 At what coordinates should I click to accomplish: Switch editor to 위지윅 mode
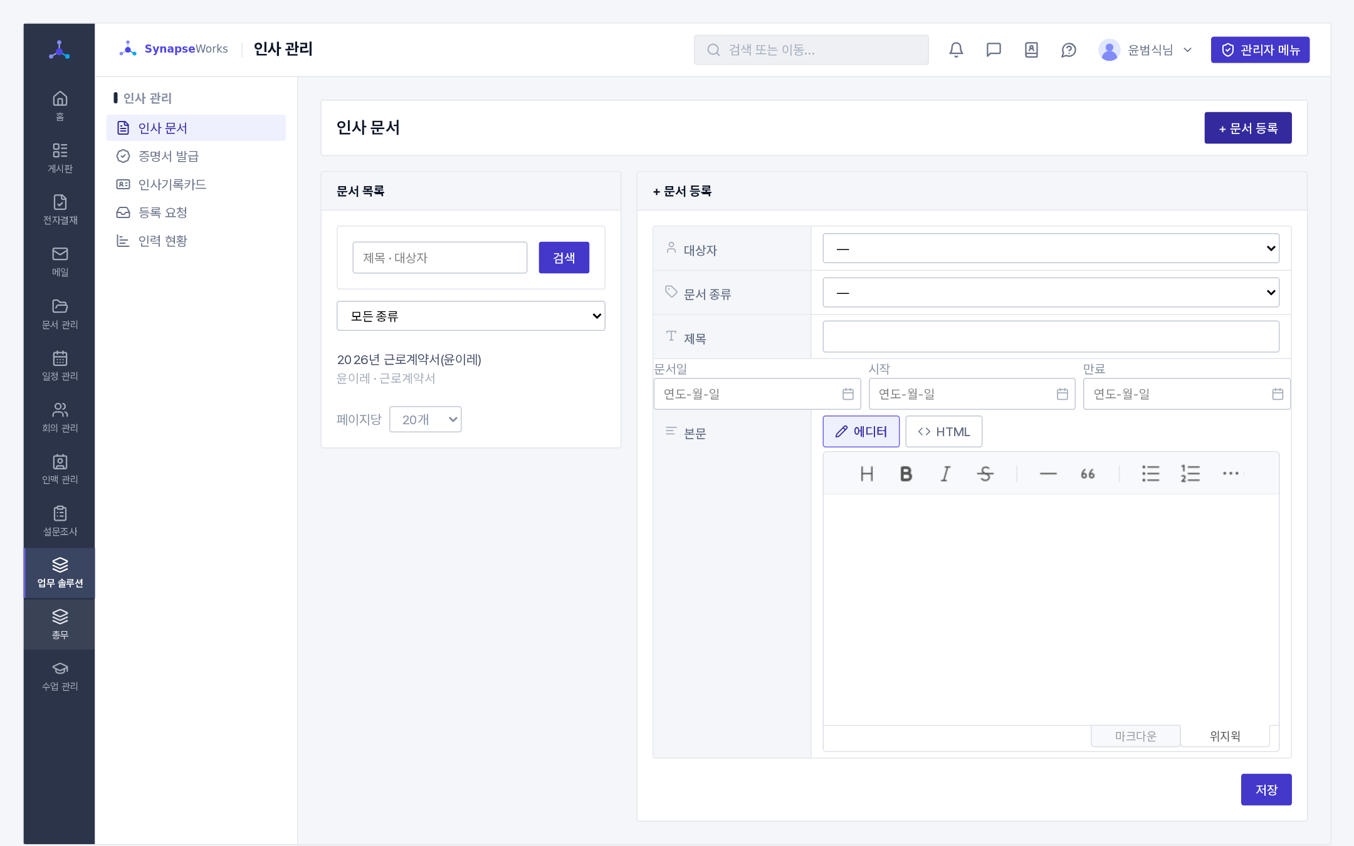[1225, 736]
